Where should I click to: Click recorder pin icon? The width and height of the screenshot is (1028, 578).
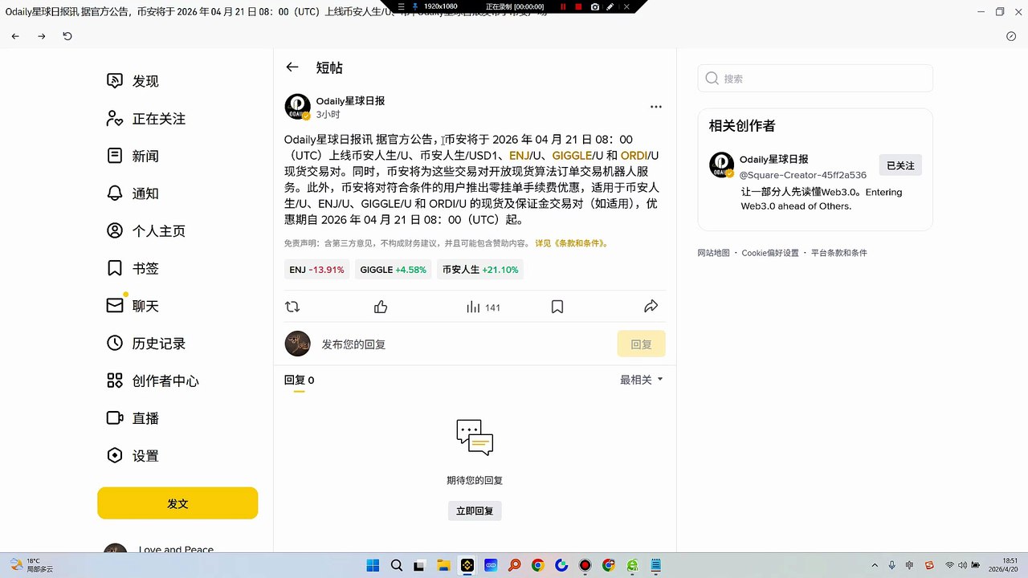(x=414, y=6)
